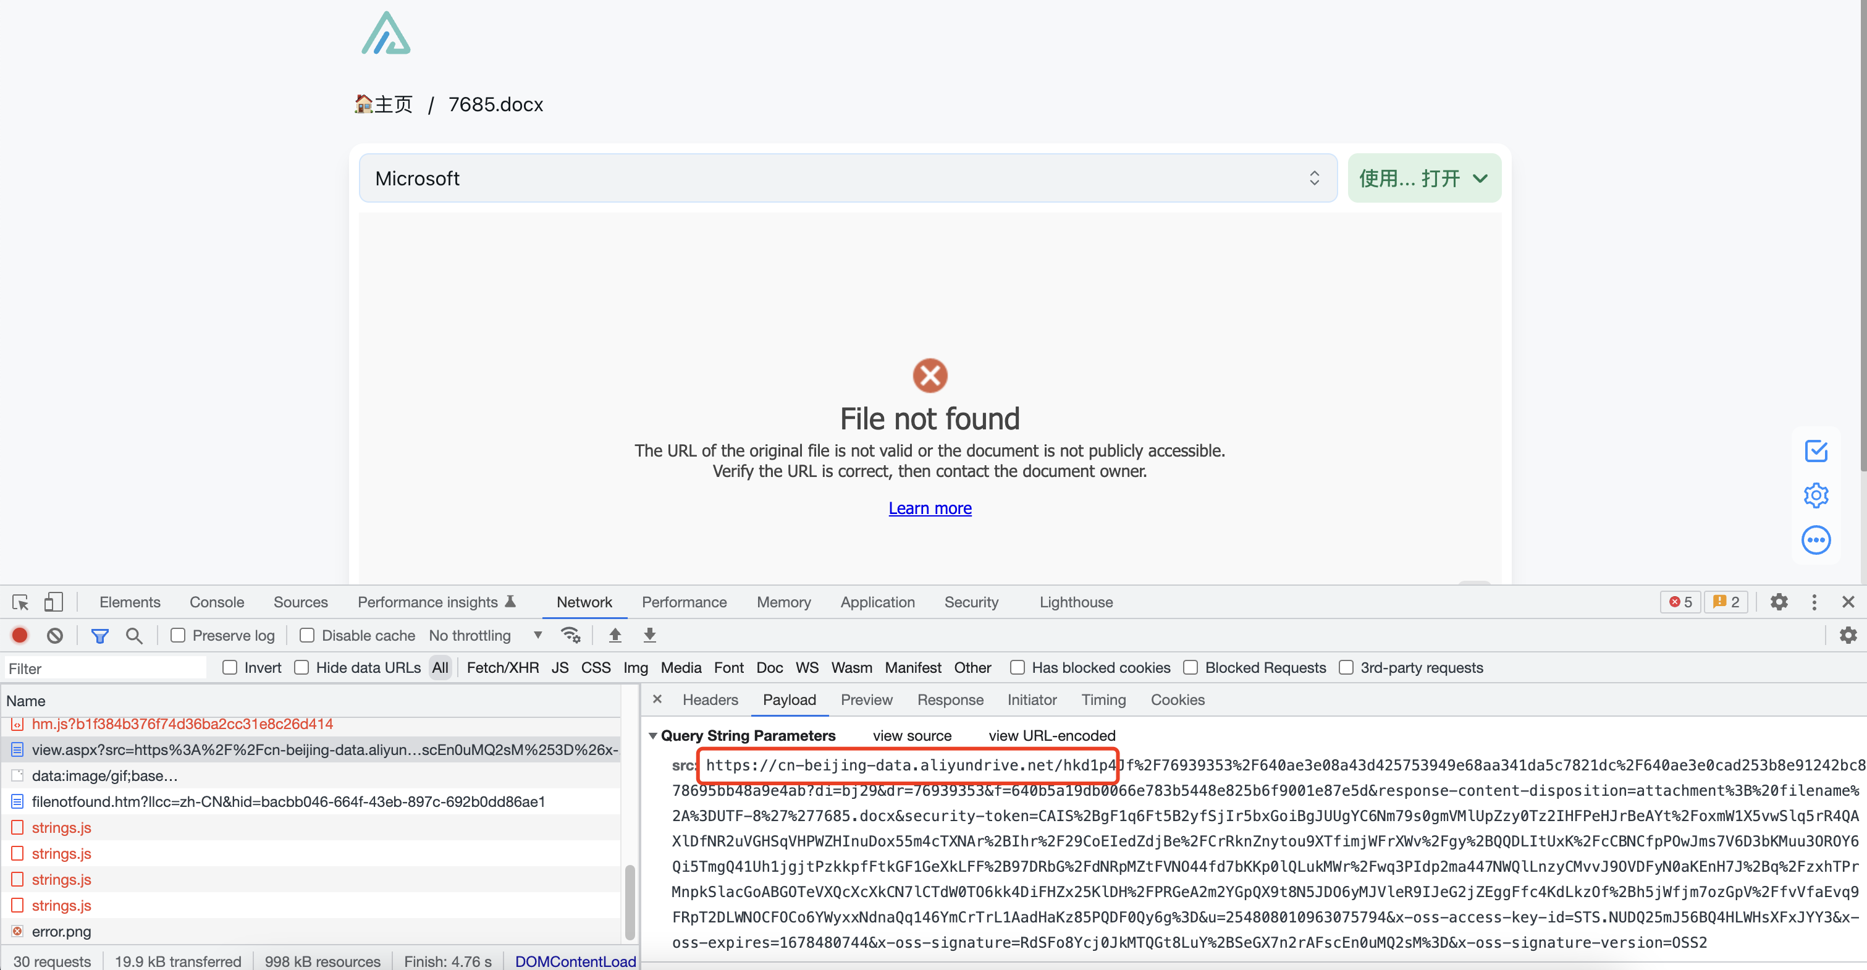Click view source link

click(912, 735)
